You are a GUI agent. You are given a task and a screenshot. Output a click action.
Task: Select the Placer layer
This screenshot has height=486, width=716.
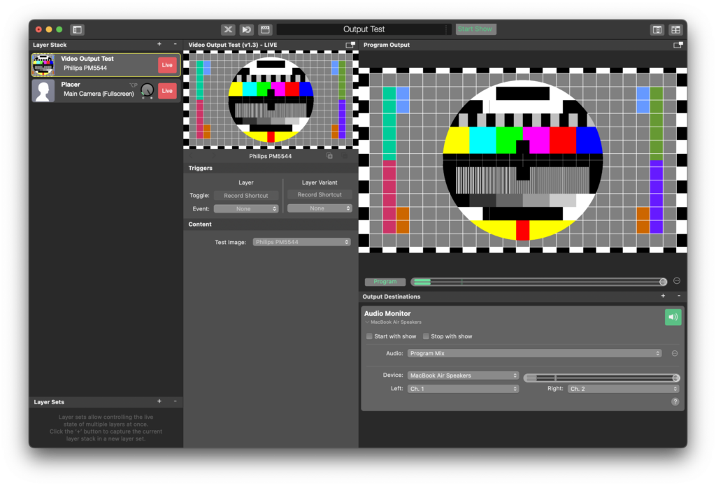[106, 90]
